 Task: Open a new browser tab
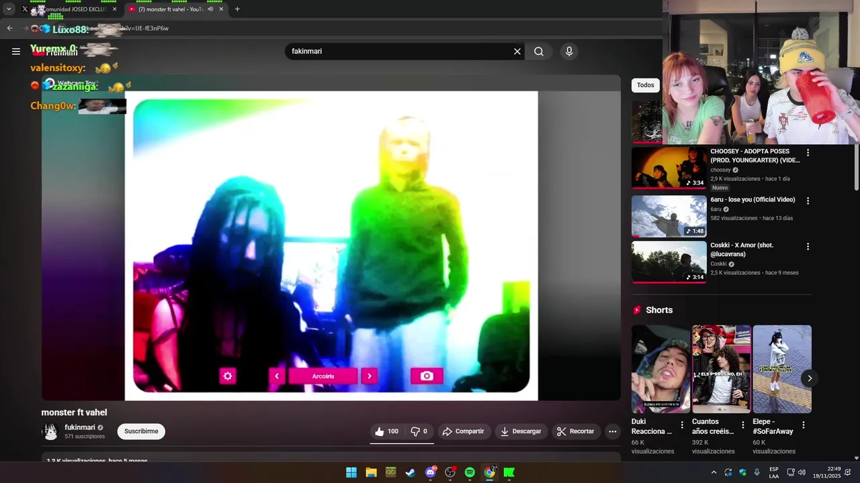[237, 9]
